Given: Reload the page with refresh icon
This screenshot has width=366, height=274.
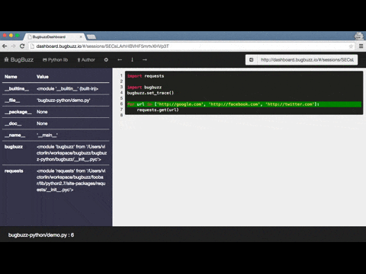Looking at the screenshot, I should click(x=22, y=46).
